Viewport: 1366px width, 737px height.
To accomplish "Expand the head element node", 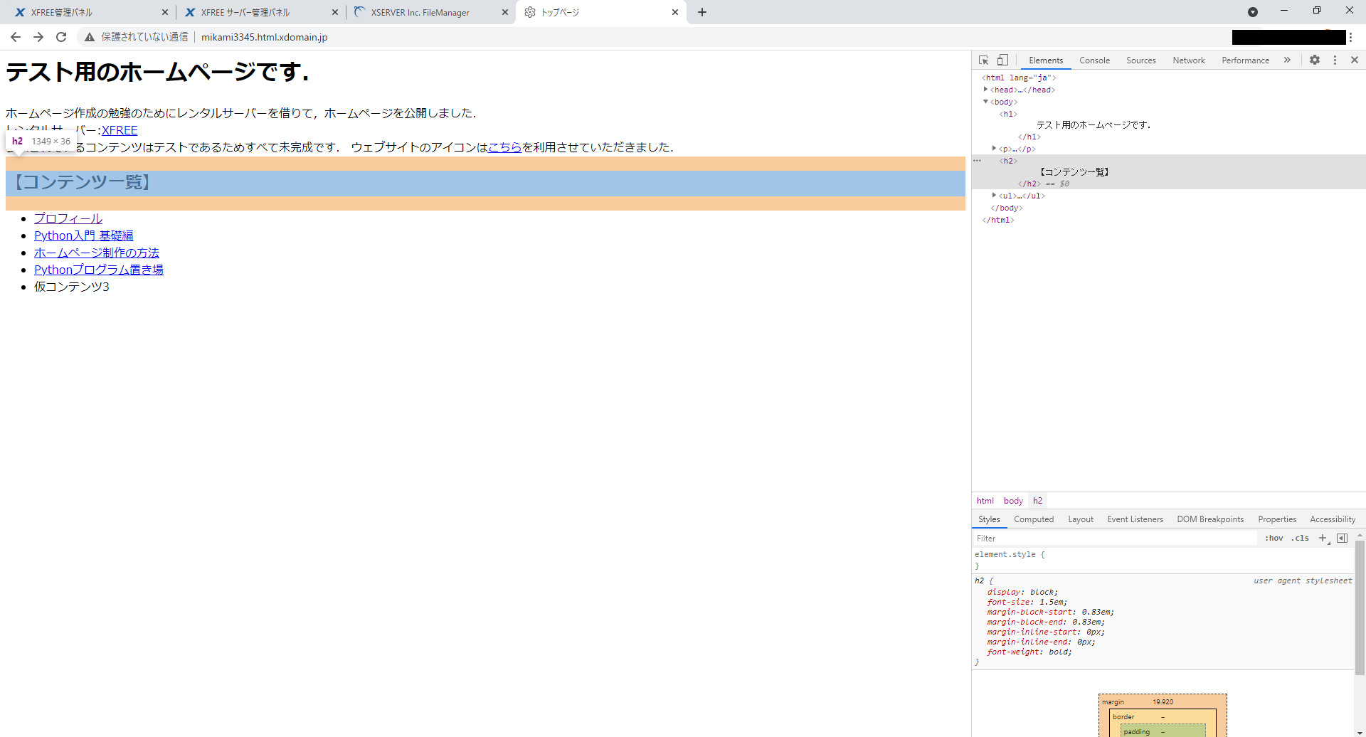I will pyautogui.click(x=985, y=90).
